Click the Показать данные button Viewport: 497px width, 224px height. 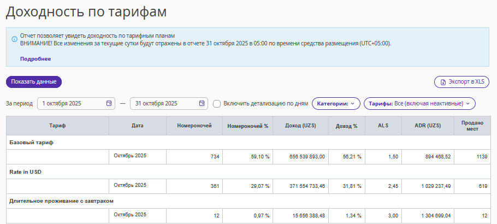point(34,82)
